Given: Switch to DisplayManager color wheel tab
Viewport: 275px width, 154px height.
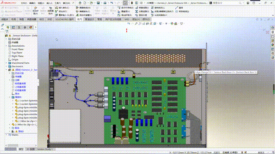Looking at the screenshot, I should click(31, 27).
